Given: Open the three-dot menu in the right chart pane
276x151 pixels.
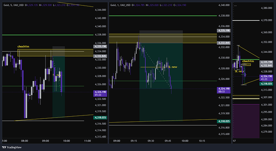Looking at the screenshot, I should (x=235, y=5).
